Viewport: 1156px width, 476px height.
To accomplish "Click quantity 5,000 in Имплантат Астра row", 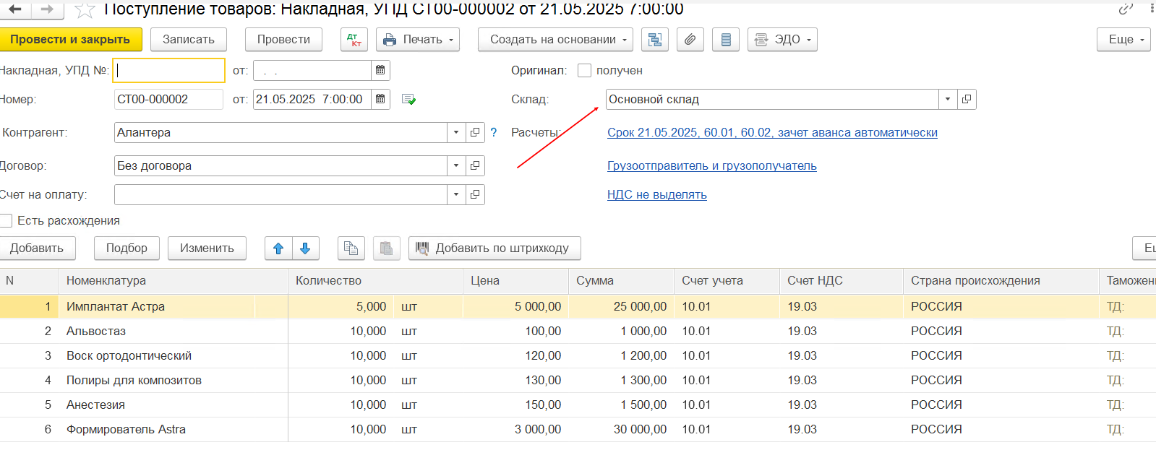I will 341,306.
